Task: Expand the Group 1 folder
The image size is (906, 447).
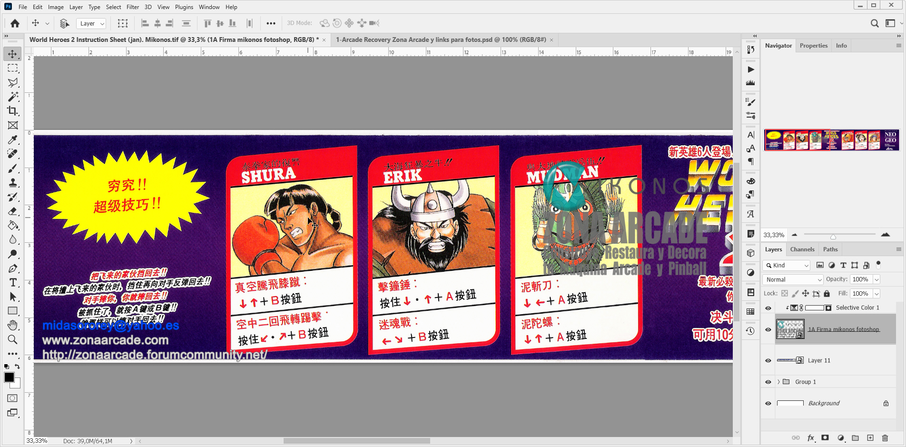Action: [x=779, y=382]
